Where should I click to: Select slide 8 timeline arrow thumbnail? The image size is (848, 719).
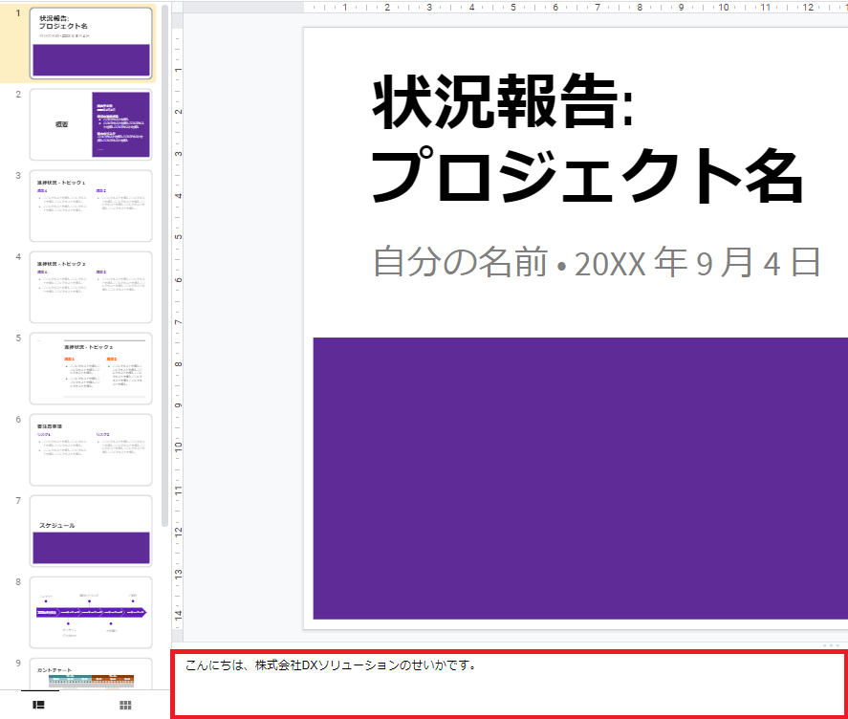91,612
